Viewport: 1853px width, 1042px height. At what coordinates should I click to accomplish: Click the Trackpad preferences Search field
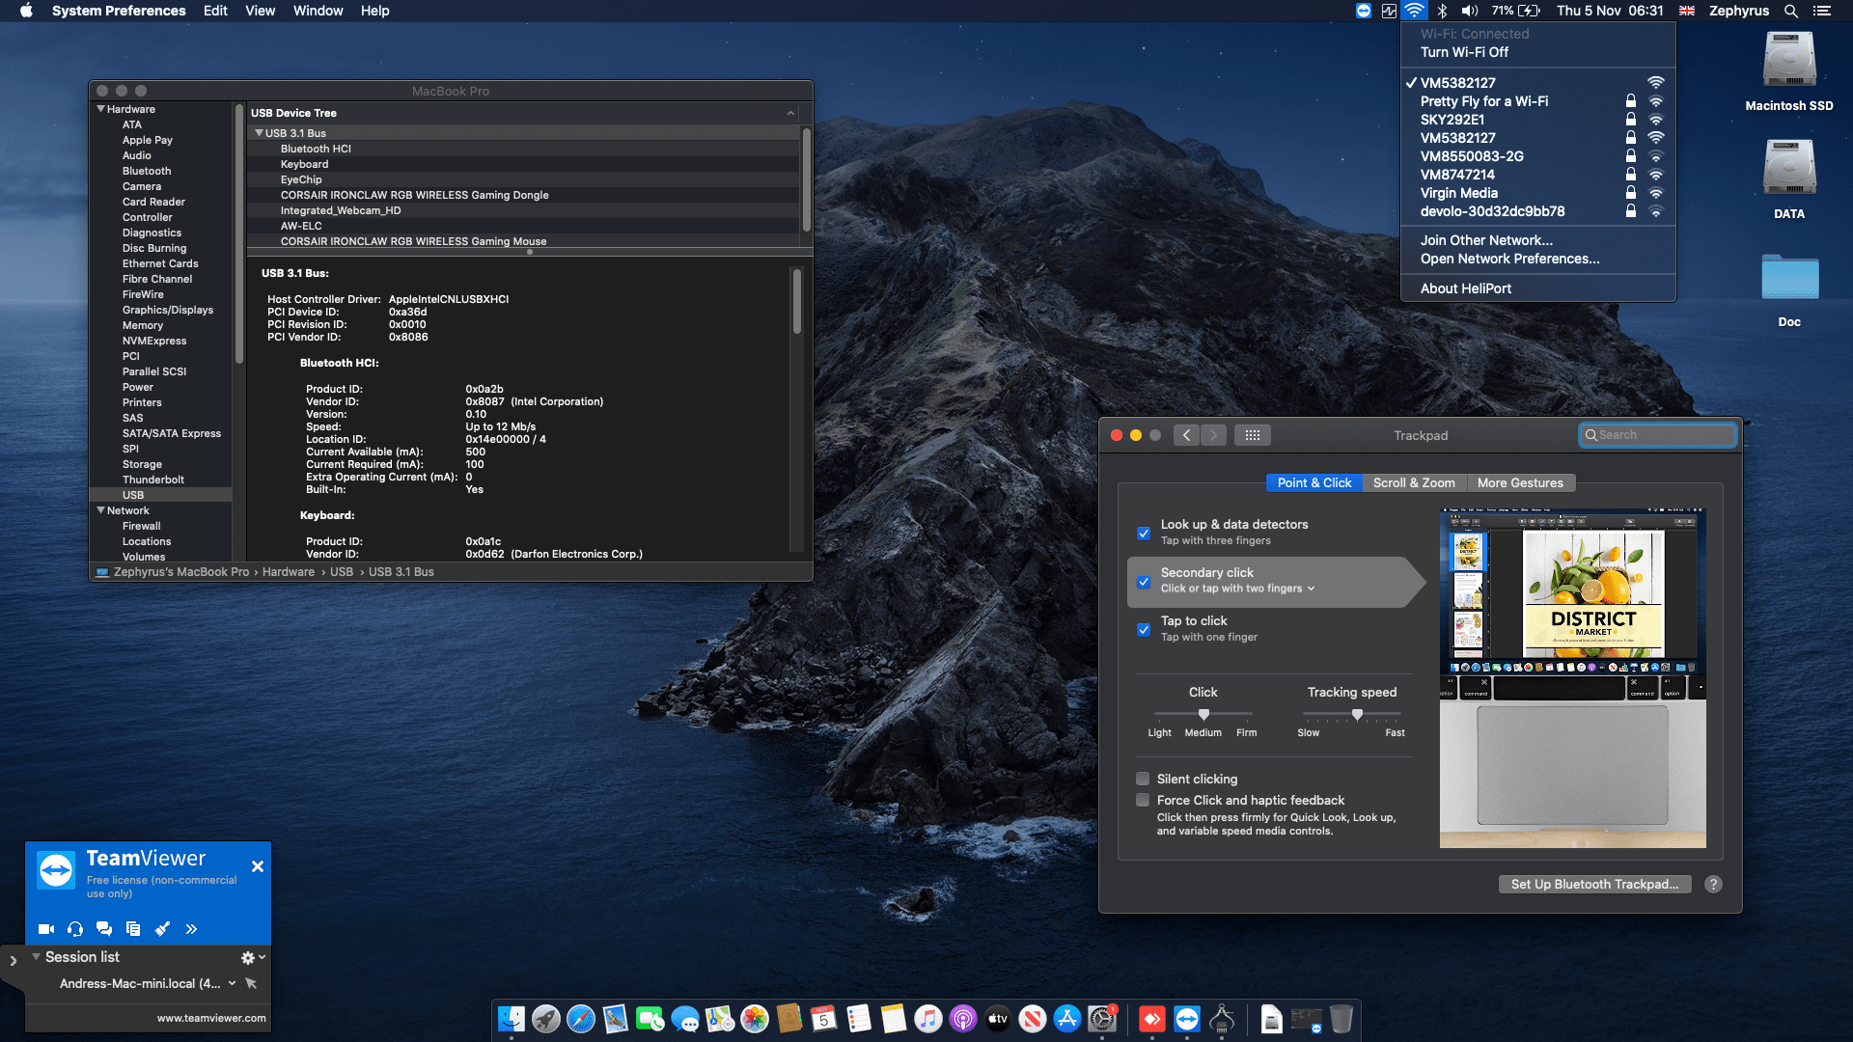pos(1657,435)
